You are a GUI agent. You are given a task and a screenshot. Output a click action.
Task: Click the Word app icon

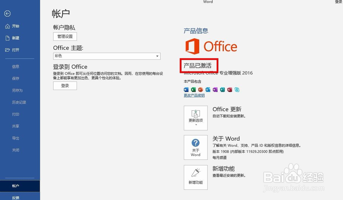(x=186, y=90)
